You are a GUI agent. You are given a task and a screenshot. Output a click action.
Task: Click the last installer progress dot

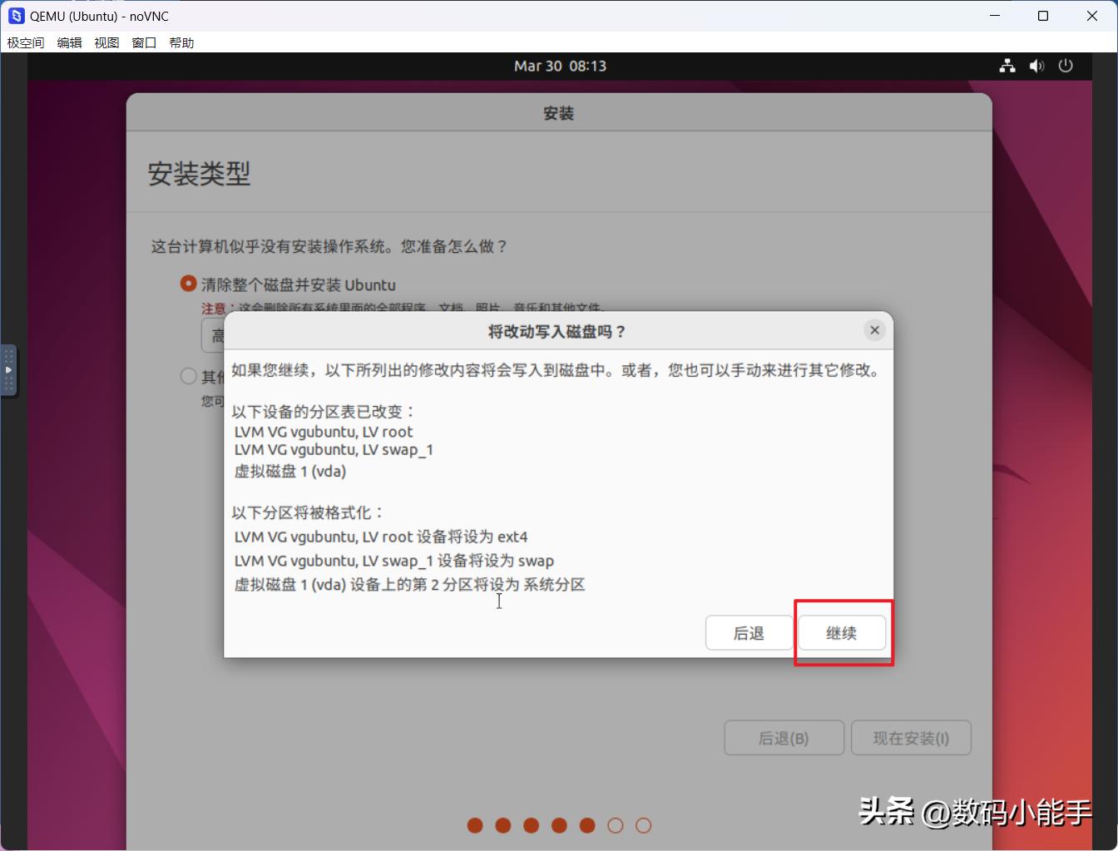point(643,825)
